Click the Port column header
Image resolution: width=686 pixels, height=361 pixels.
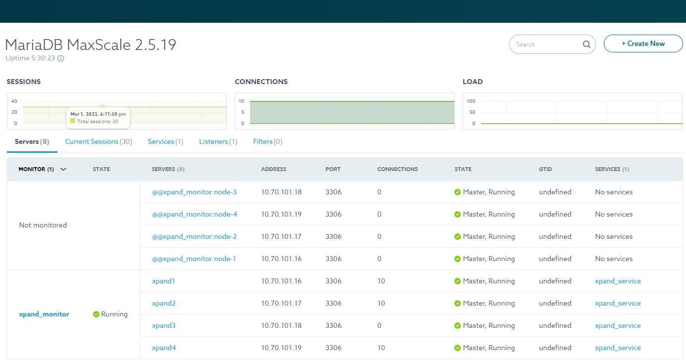click(333, 169)
